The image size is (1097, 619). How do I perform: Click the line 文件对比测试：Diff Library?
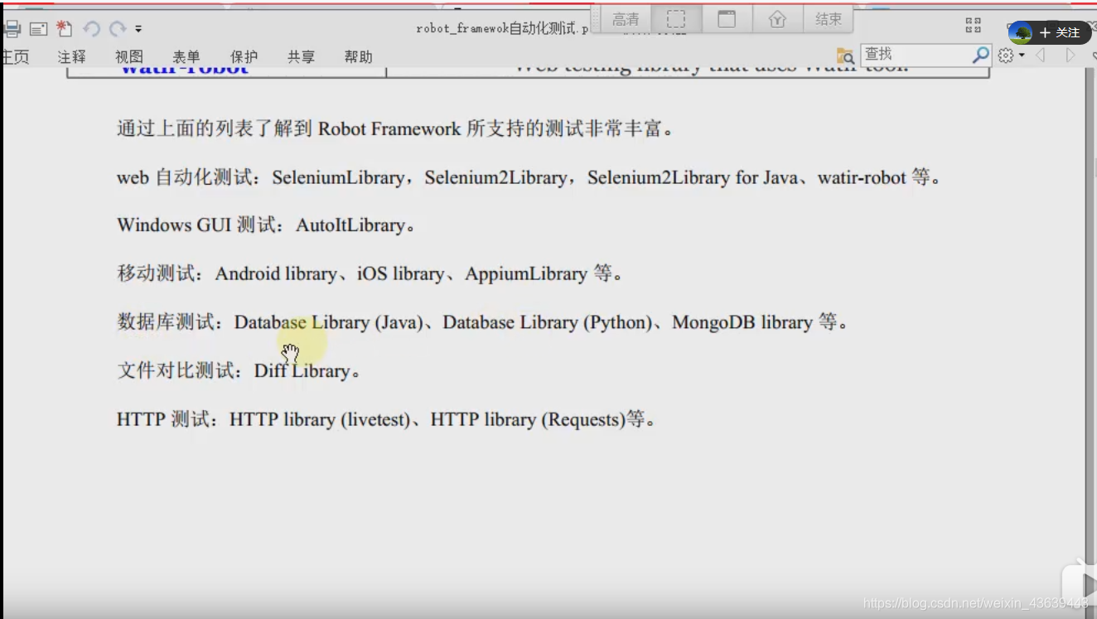[239, 370]
